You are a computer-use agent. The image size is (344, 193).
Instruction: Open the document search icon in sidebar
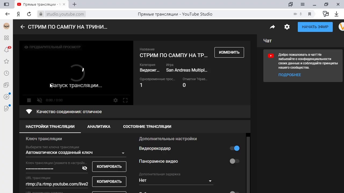(x=6, y=109)
